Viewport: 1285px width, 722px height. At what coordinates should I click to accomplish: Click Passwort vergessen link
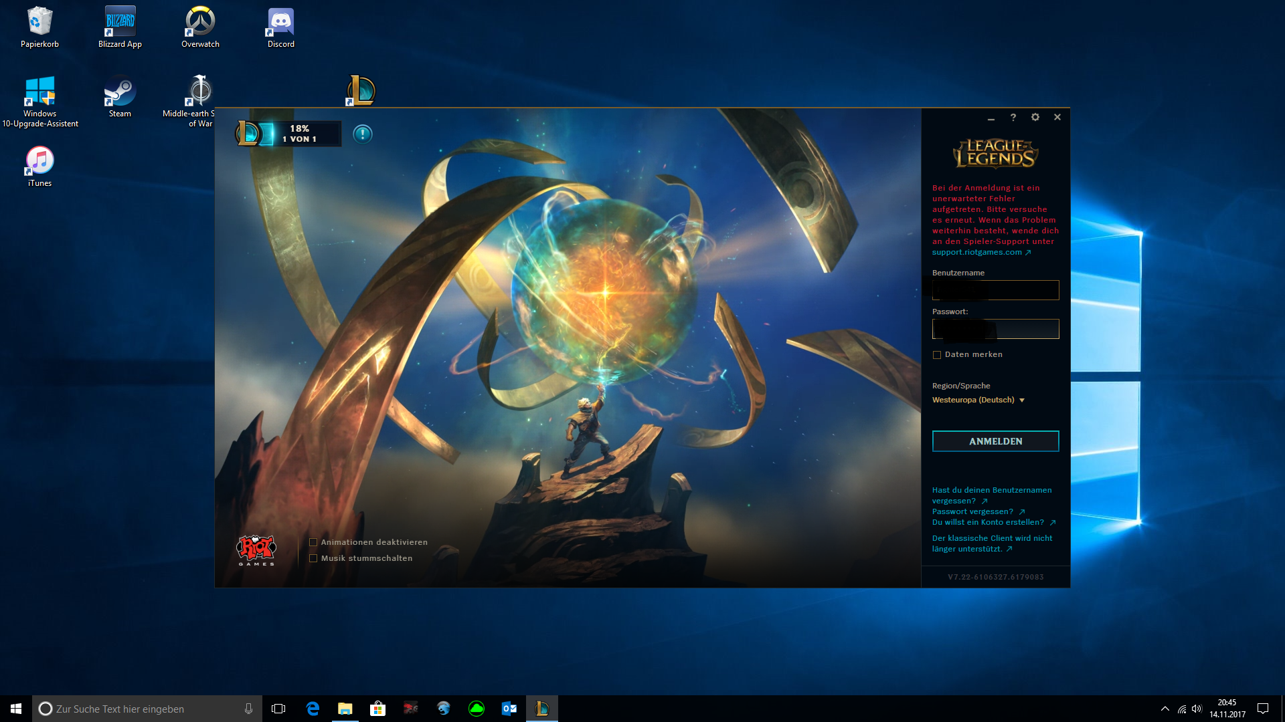coord(972,511)
